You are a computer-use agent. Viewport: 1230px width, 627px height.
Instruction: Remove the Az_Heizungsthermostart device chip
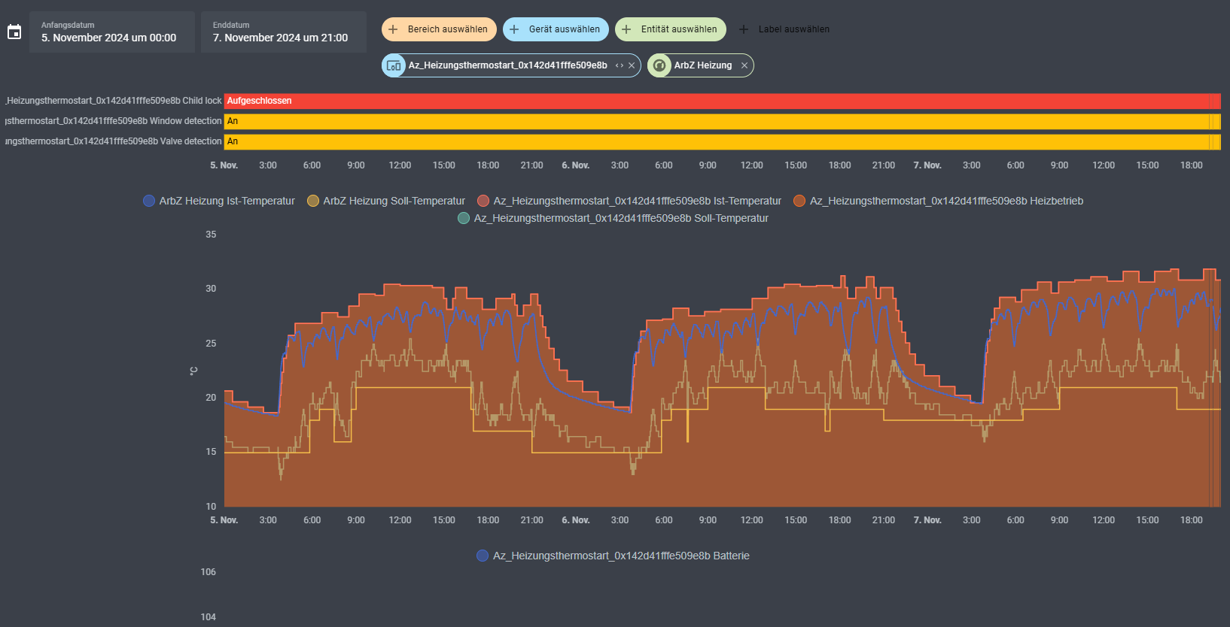point(632,65)
